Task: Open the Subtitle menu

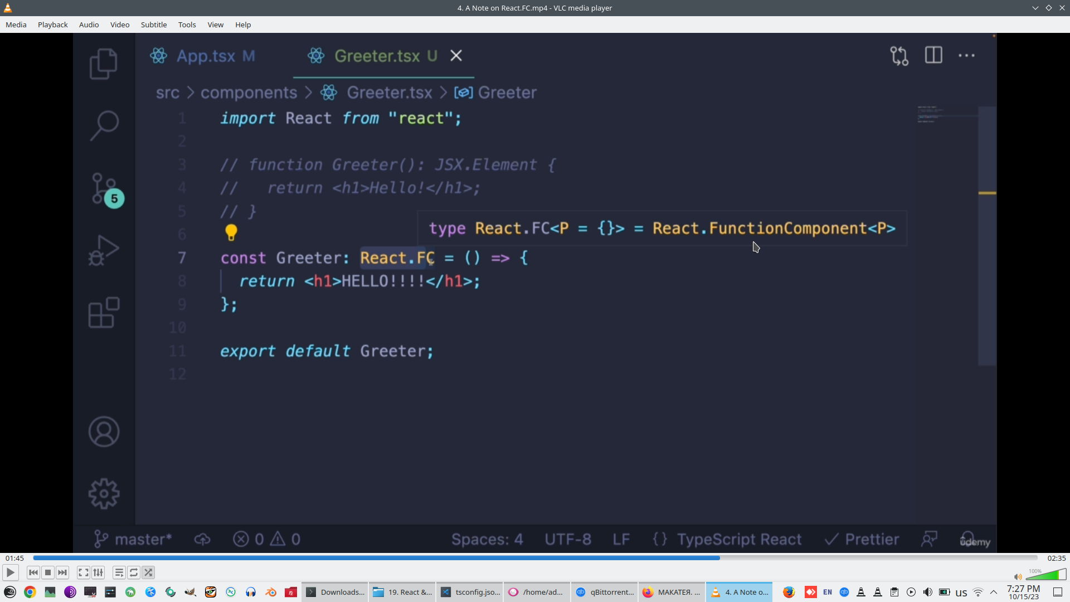Action: 154,25
